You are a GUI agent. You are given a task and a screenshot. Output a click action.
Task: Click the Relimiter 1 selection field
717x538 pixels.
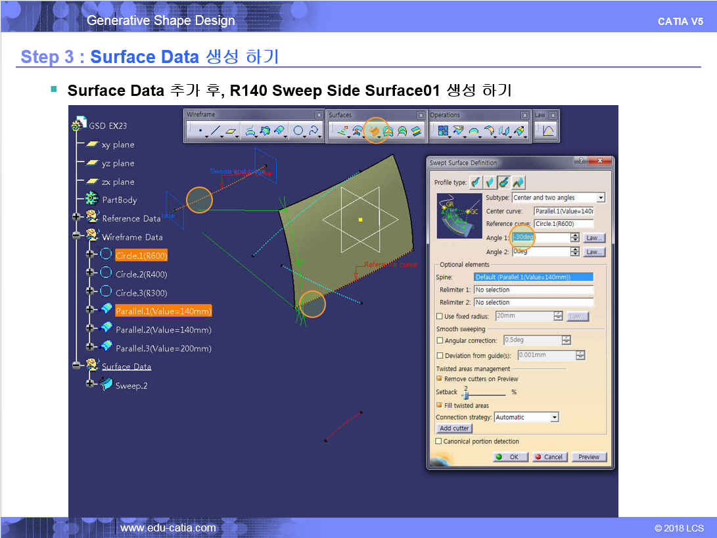point(533,290)
